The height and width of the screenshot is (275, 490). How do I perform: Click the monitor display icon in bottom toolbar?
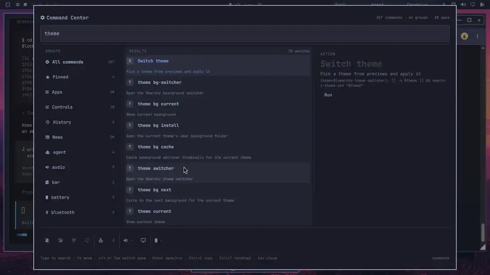point(143,241)
